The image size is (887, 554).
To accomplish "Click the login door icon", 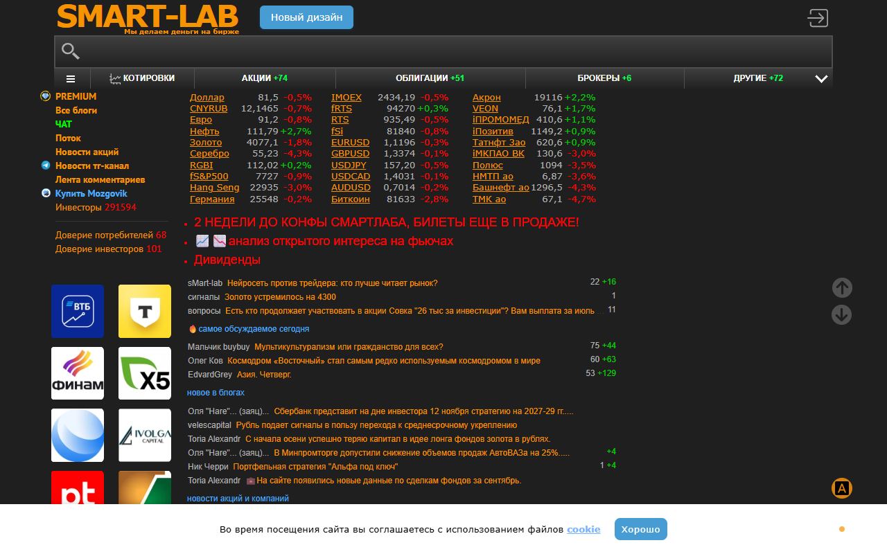I will [x=818, y=18].
